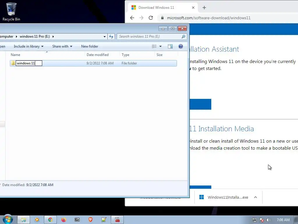Click the 9/2/2022 7:08 AM date cell
The width and height of the screenshot is (298, 224).
pos(100,63)
